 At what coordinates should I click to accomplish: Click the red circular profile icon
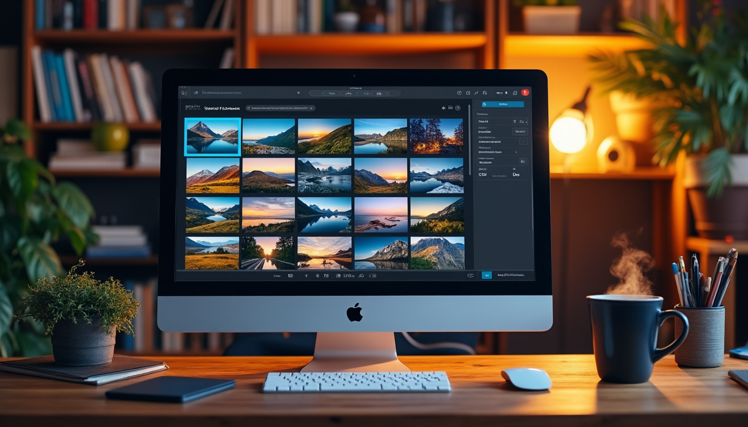pos(524,92)
